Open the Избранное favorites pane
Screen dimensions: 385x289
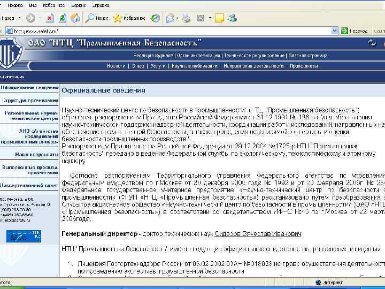coord(129,18)
